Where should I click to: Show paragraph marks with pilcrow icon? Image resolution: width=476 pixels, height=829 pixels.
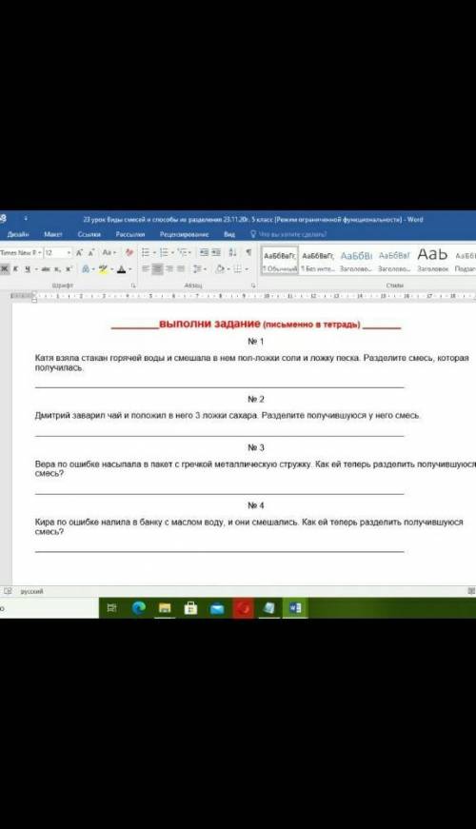[x=248, y=253]
